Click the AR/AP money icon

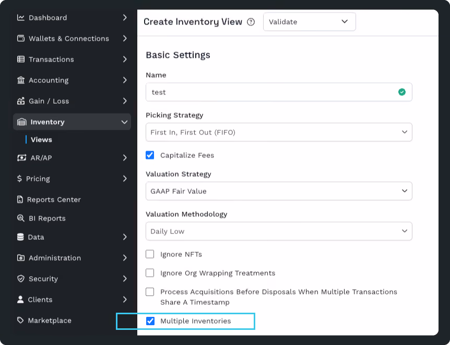pyautogui.click(x=21, y=157)
